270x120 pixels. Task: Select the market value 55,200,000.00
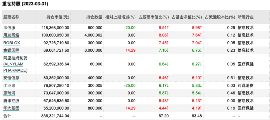[x=56, y=108]
